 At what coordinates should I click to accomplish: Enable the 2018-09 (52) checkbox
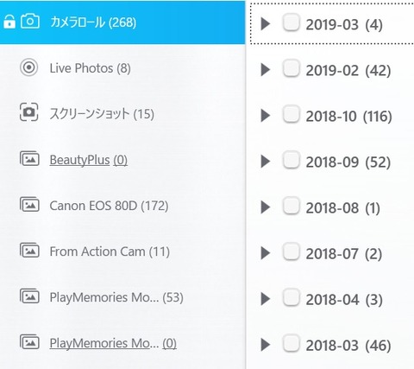pos(292,160)
